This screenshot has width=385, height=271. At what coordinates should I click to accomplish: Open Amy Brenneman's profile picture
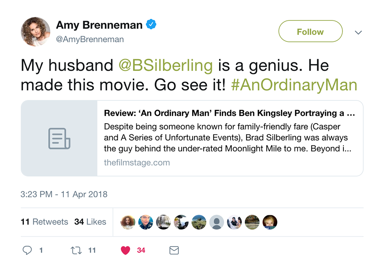coord(35,31)
